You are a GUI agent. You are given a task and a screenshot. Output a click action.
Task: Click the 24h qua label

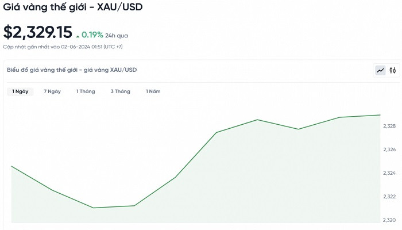click(117, 35)
